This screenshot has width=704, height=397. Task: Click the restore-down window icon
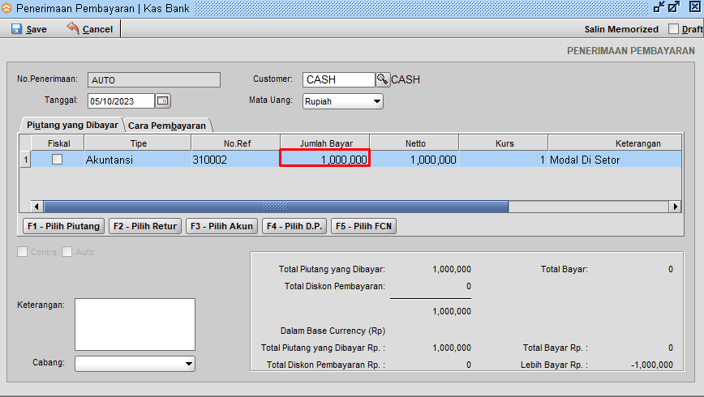tap(659, 6)
